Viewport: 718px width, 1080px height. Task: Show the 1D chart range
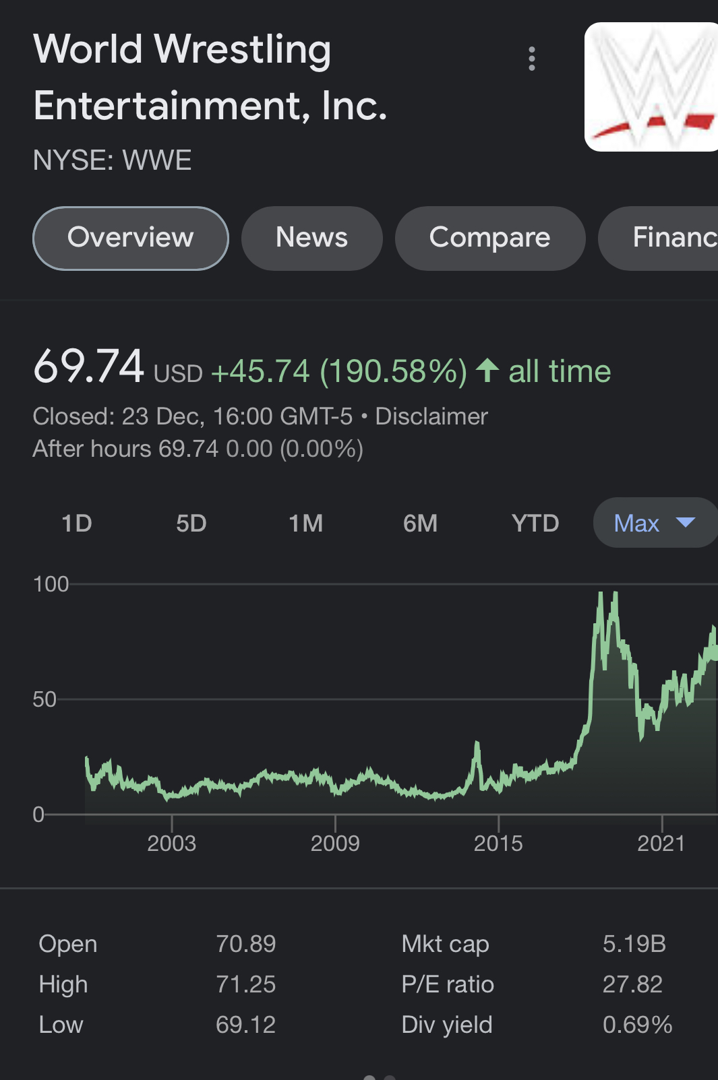(x=77, y=523)
